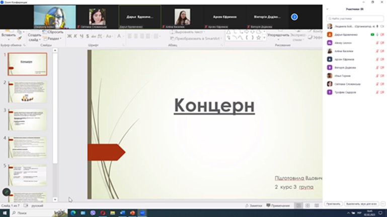This screenshot has width=387, height=217.
Task: Expand Вставить (Paste) dropdown arrow
Action: pos(9,40)
